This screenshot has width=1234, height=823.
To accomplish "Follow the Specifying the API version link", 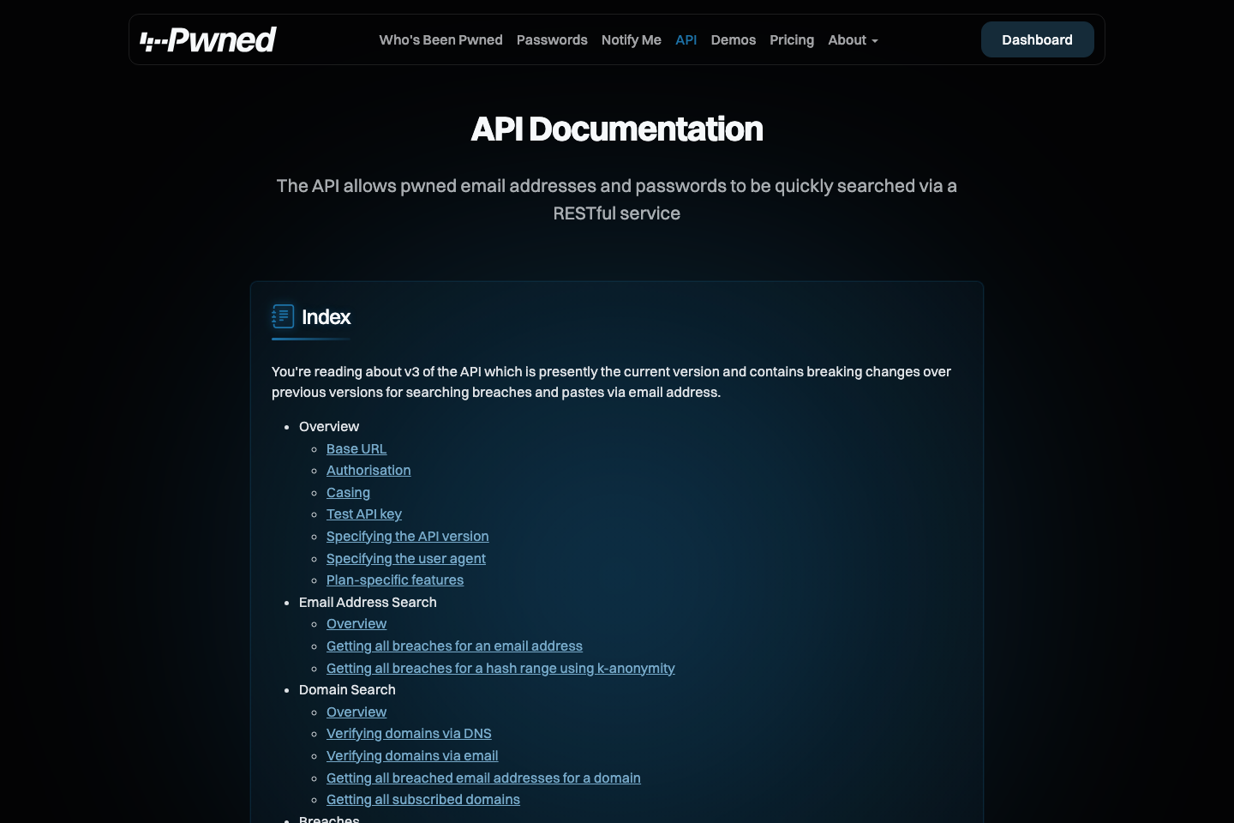I will coord(407,536).
